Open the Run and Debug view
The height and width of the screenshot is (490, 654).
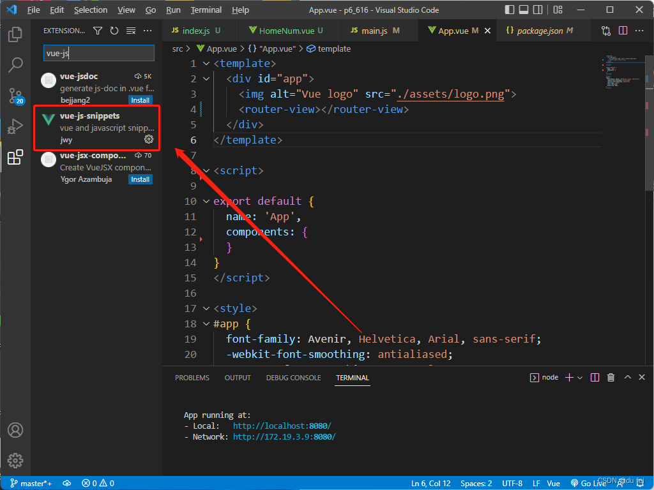[x=15, y=127]
